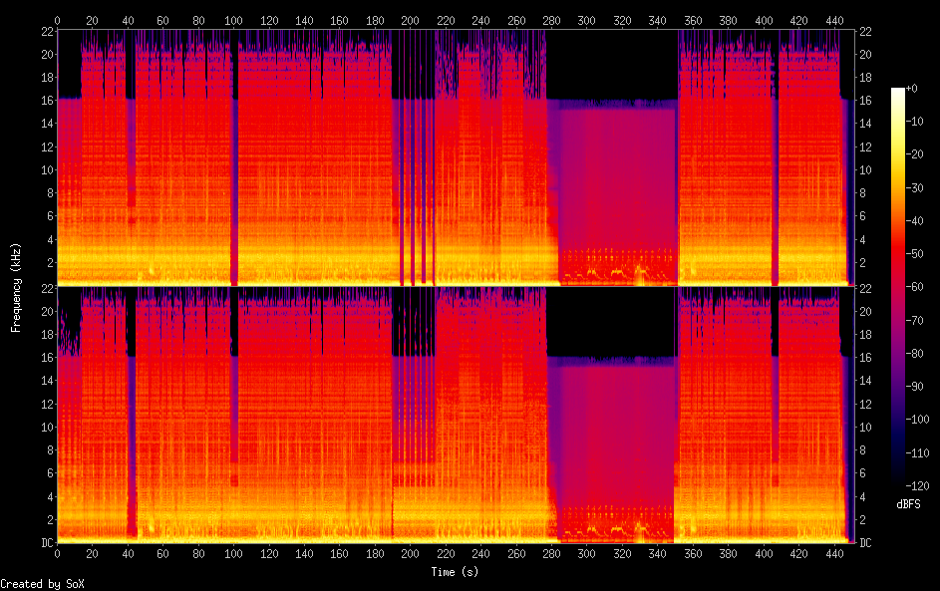The width and height of the screenshot is (940, 591).
Task: Click the "DC" label on right frequency axis
Action: point(865,542)
